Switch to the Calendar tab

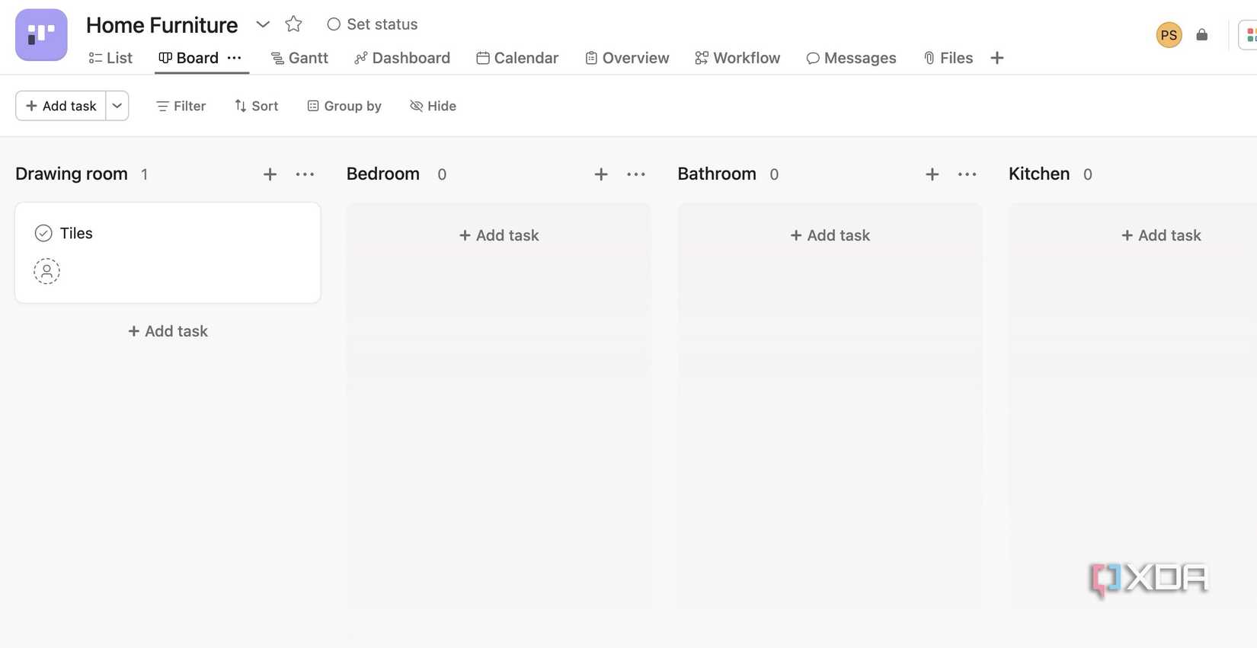point(517,58)
